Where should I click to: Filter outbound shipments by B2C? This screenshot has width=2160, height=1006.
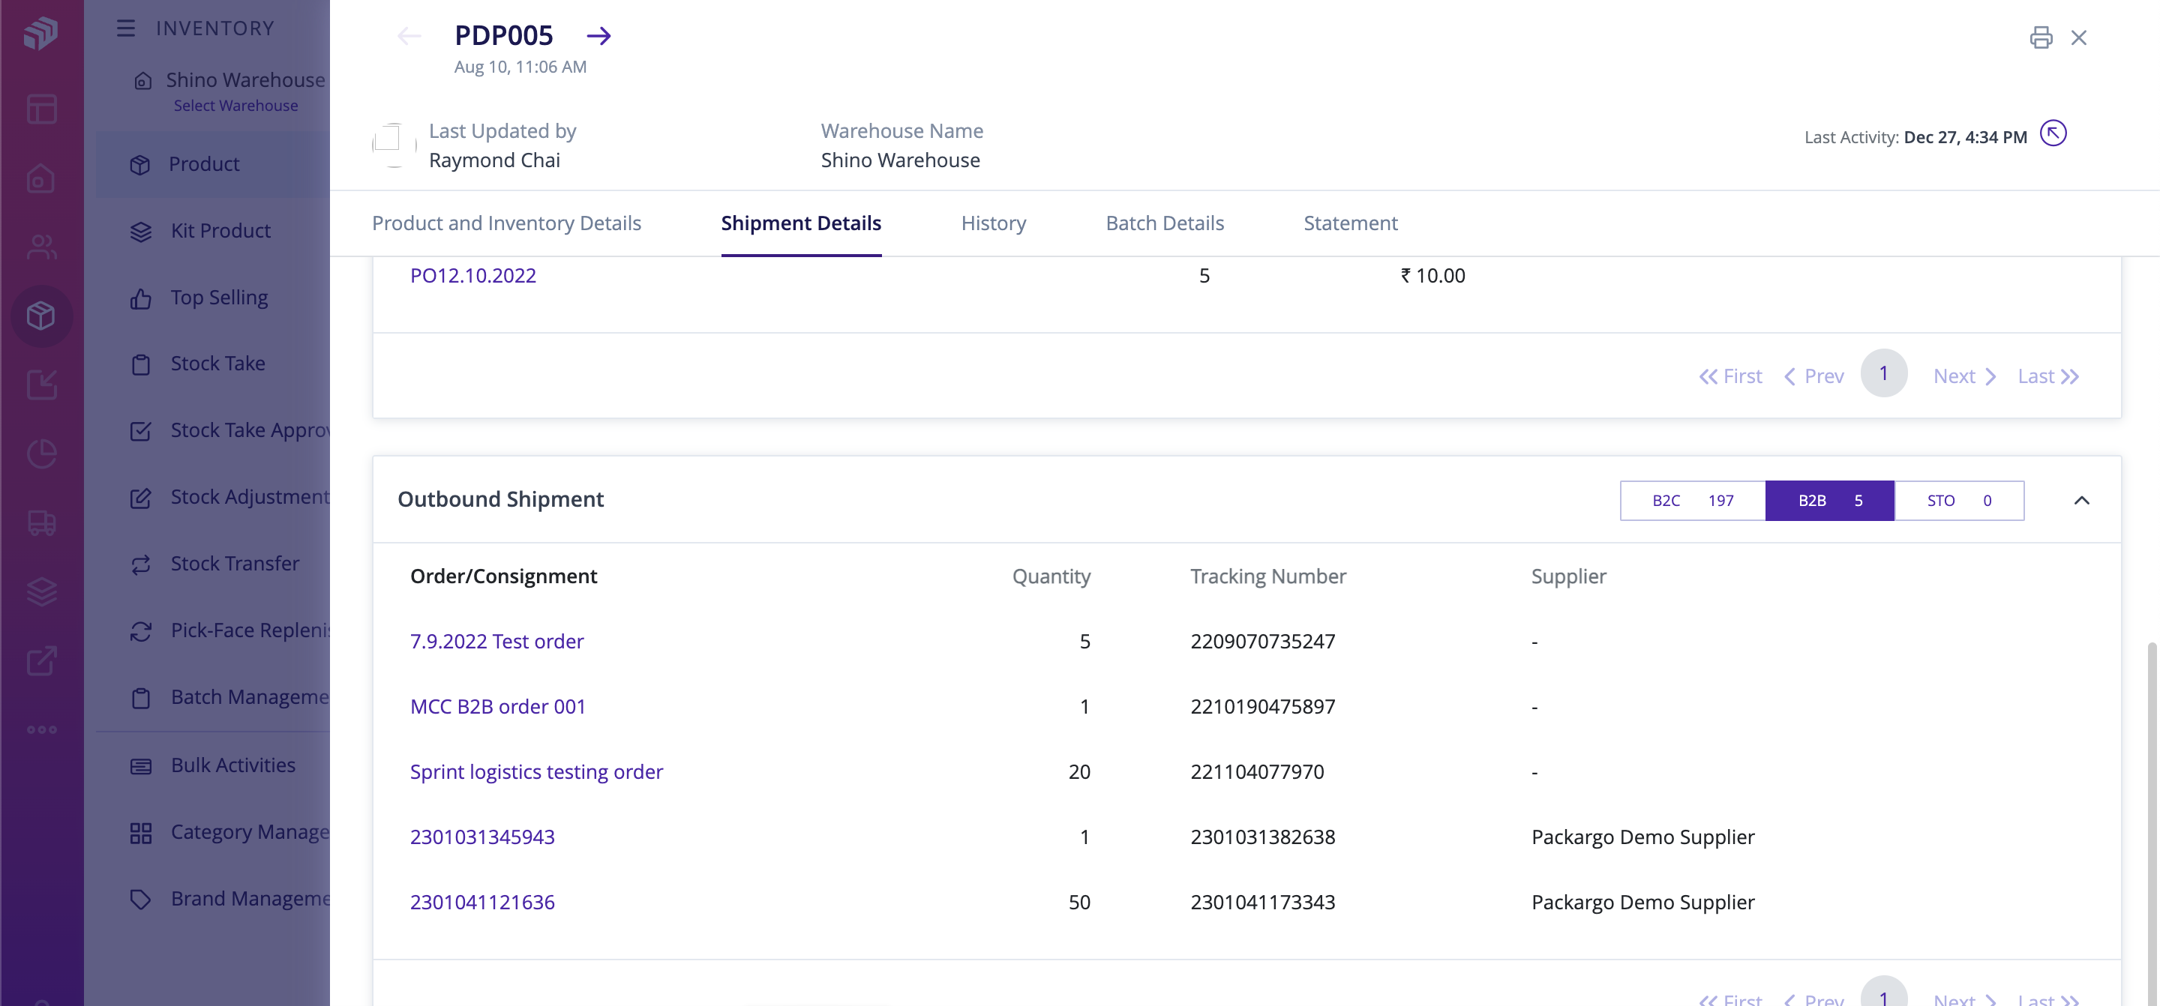[1692, 501]
